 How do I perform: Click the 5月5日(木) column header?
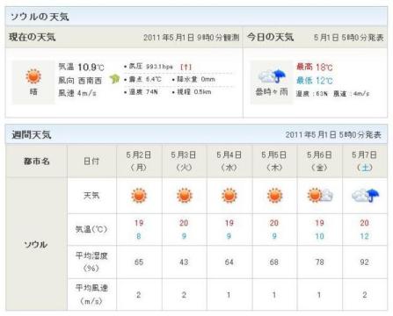274,161
